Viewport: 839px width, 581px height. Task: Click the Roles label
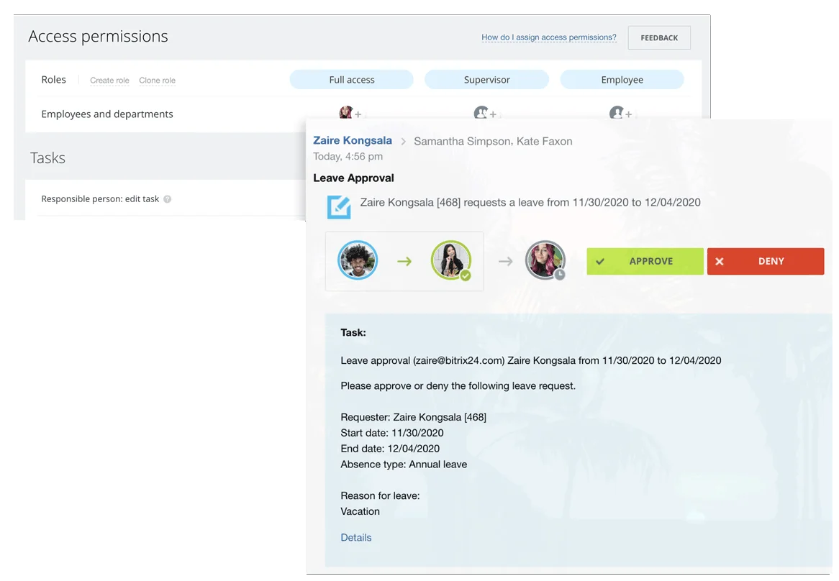point(53,80)
